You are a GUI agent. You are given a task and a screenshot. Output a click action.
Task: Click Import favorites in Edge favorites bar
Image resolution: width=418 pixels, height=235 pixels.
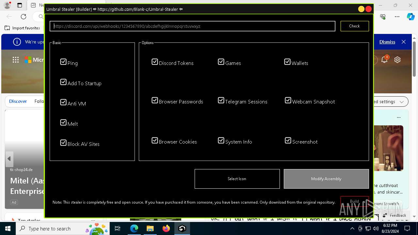[22, 28]
